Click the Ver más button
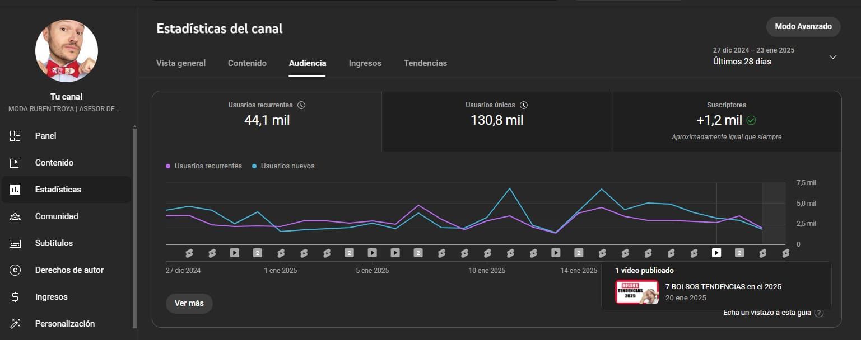Viewport: 861px width, 340px height. pos(189,303)
